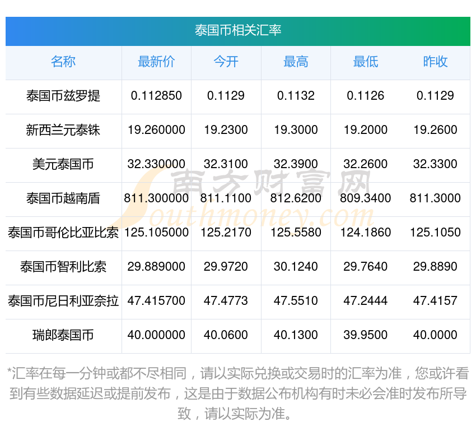Click the low value 29.7640
This screenshot has height=431, width=476.
coord(366,267)
